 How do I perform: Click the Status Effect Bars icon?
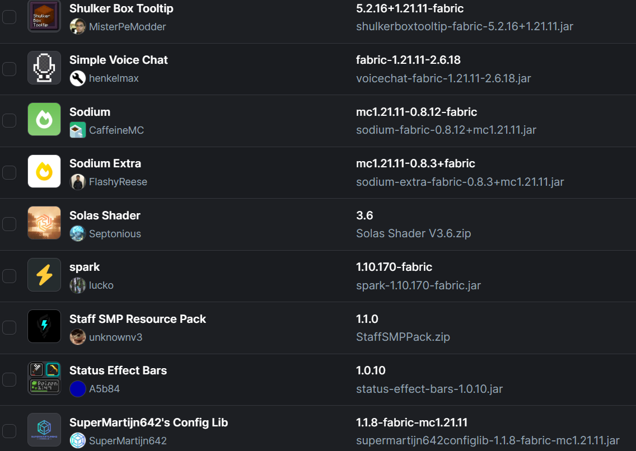(x=44, y=378)
